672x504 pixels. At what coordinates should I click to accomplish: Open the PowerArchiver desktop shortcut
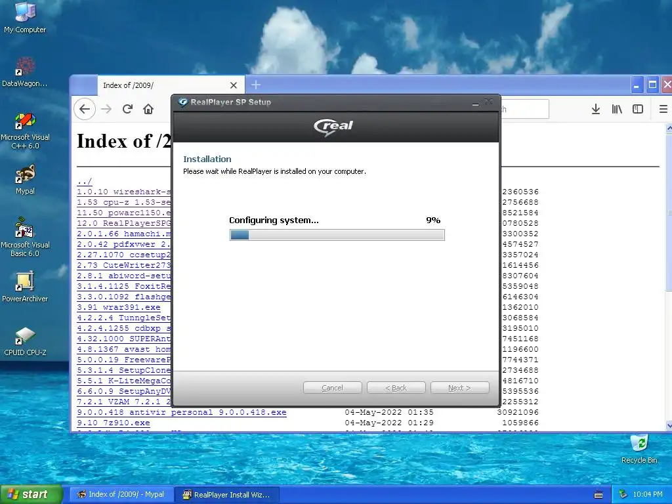[x=25, y=287]
